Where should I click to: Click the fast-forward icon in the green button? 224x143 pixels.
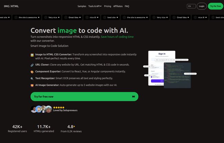tap(134, 97)
